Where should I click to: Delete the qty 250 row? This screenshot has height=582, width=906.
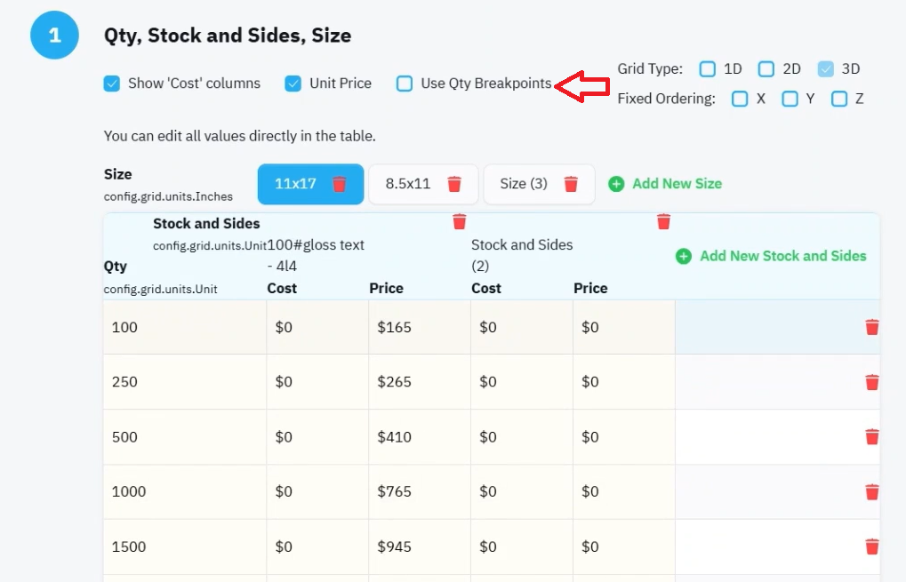[872, 382]
